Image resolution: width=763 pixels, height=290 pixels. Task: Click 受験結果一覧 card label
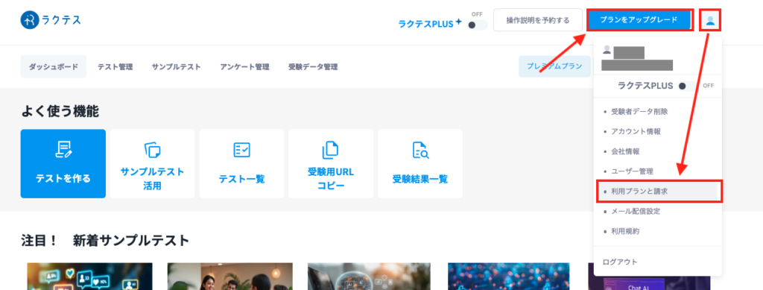pos(420,179)
